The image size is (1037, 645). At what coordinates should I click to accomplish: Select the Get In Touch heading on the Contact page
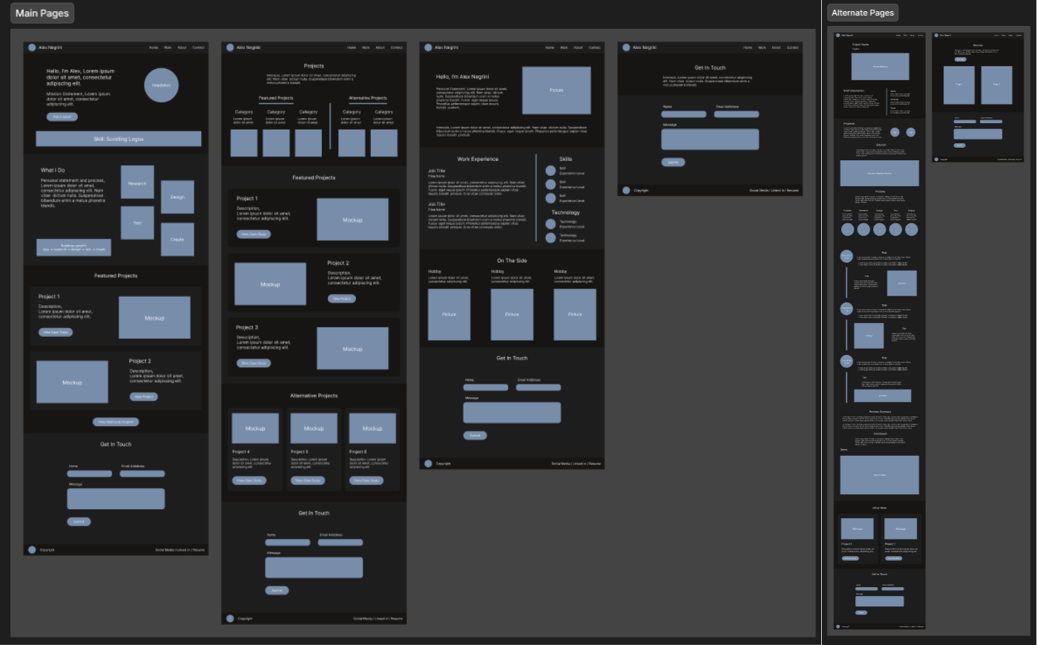point(710,68)
